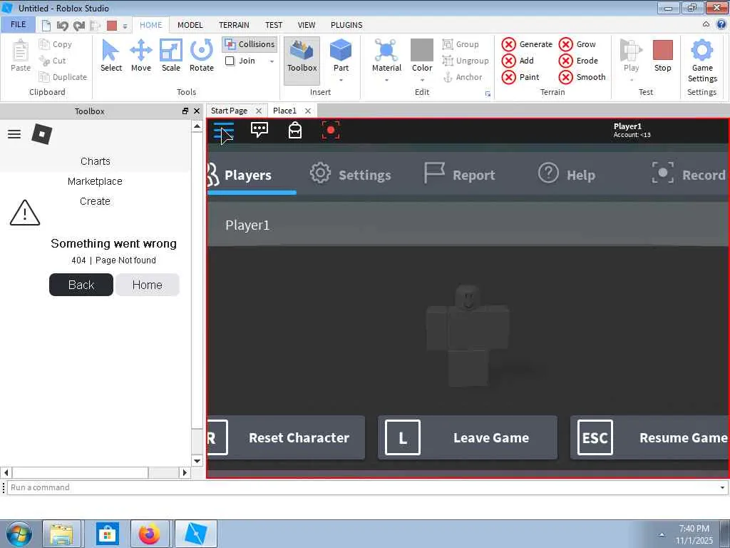730x548 pixels.
Task: Click Duplicate in the Clipboard group
Action: pos(63,77)
